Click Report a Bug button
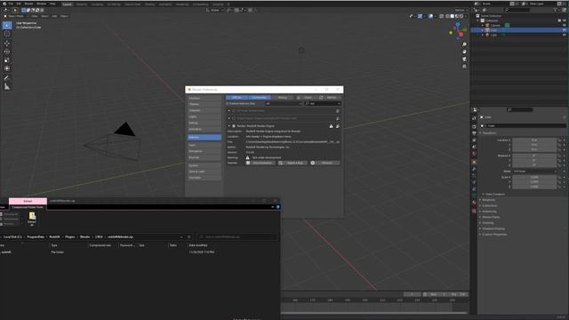Viewport: 569px width, 320px height. [x=293, y=163]
